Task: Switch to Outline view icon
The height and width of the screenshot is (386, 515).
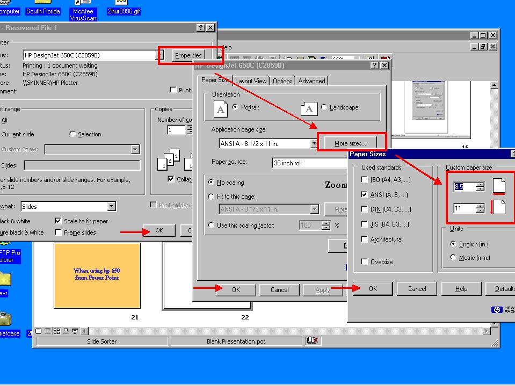Action: (48, 331)
